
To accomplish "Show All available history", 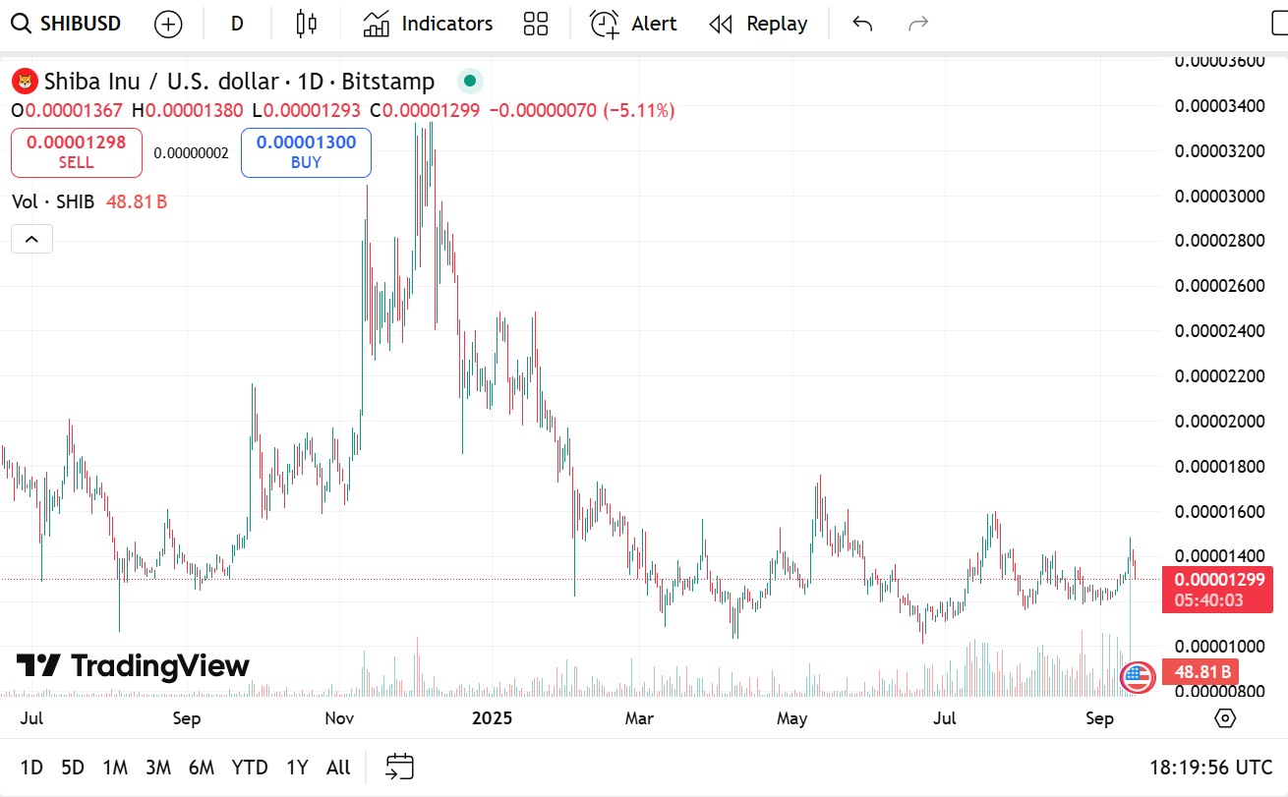I will pyautogui.click(x=338, y=768).
